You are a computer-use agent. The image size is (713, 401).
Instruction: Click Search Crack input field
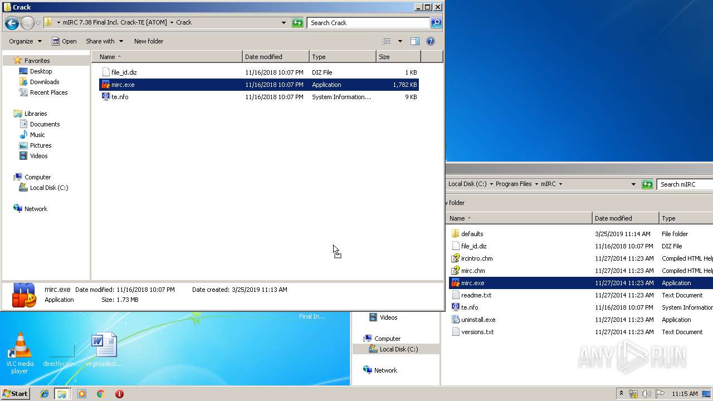(x=369, y=23)
